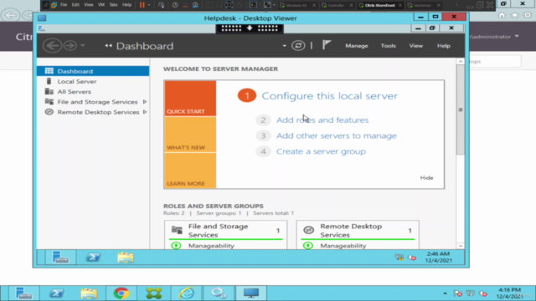Click Configure this local server link
The image size is (536, 301).
[329, 96]
